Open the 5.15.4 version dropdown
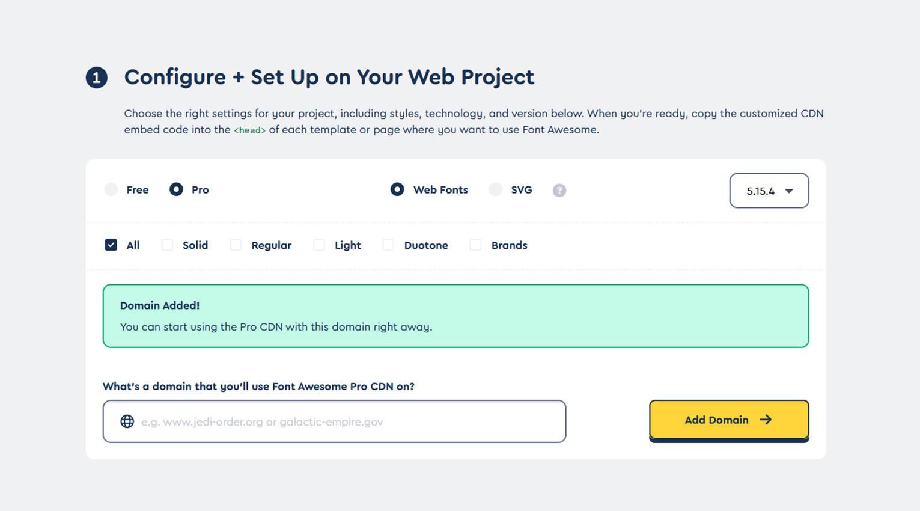The image size is (920, 511). (x=769, y=191)
